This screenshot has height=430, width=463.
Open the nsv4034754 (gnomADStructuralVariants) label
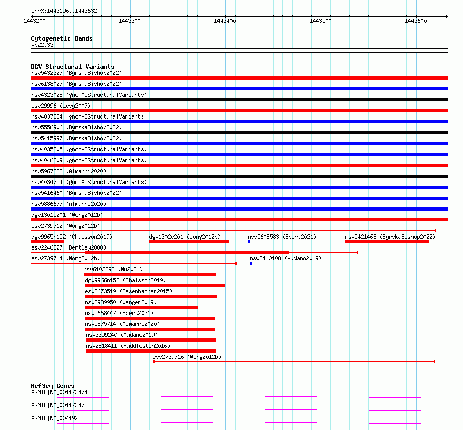point(89,182)
